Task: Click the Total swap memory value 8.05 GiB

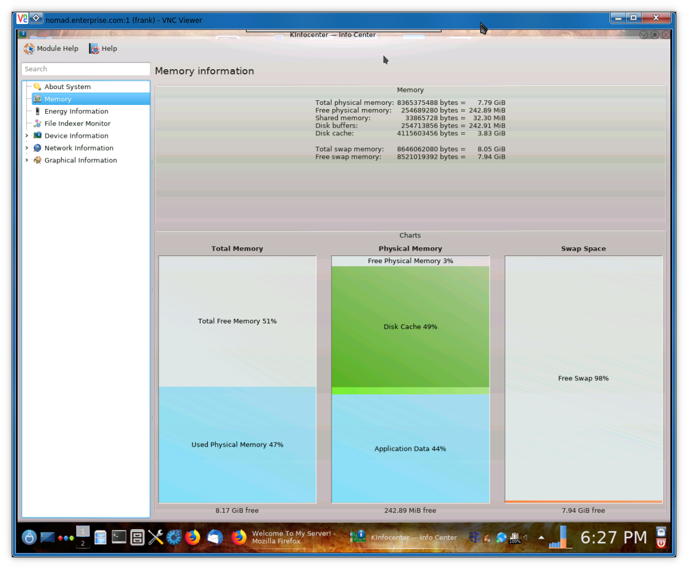Action: click(491, 149)
